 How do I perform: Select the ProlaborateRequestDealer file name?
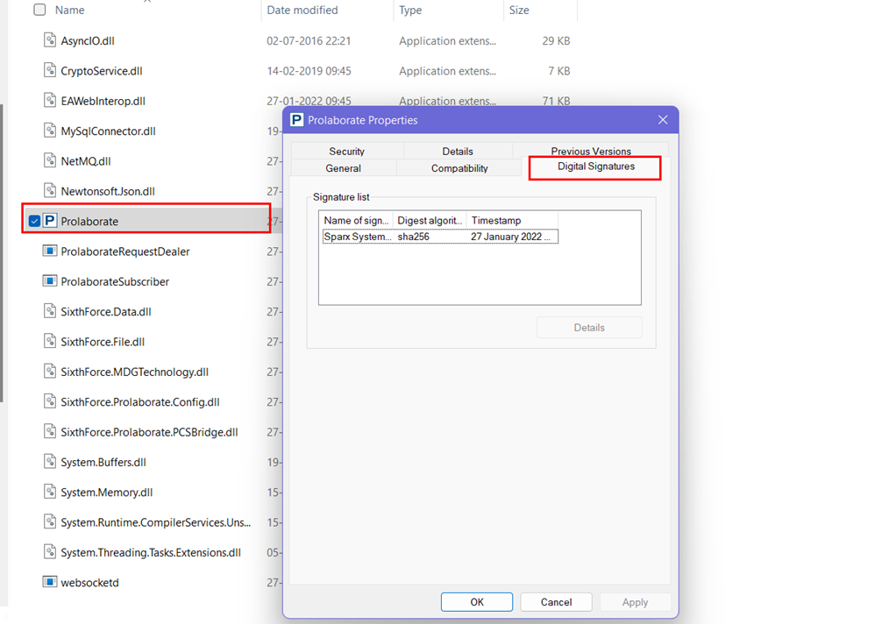tap(125, 252)
